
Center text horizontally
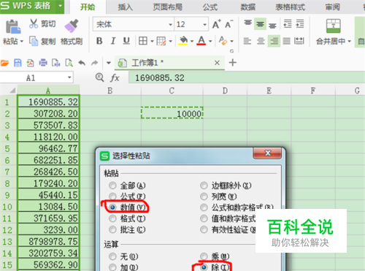261,41
